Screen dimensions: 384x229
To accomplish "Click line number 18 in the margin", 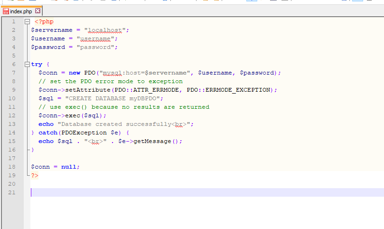I will 12,167.
